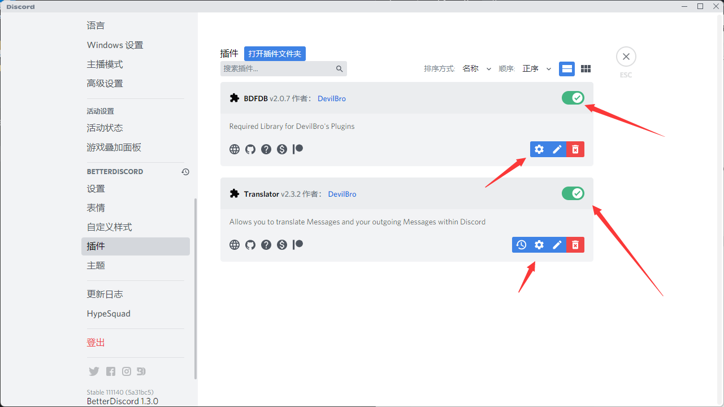Viewport: 724px width, 407px height.
Task: Open 游戏叠加面板 settings page
Action: pos(136,147)
